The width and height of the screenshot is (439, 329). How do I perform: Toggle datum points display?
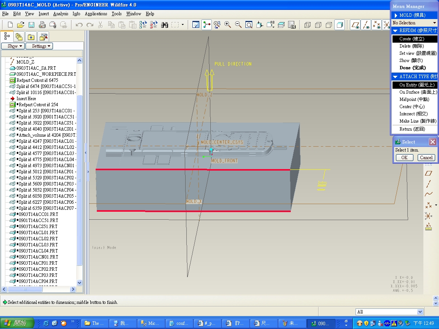tap(377, 25)
